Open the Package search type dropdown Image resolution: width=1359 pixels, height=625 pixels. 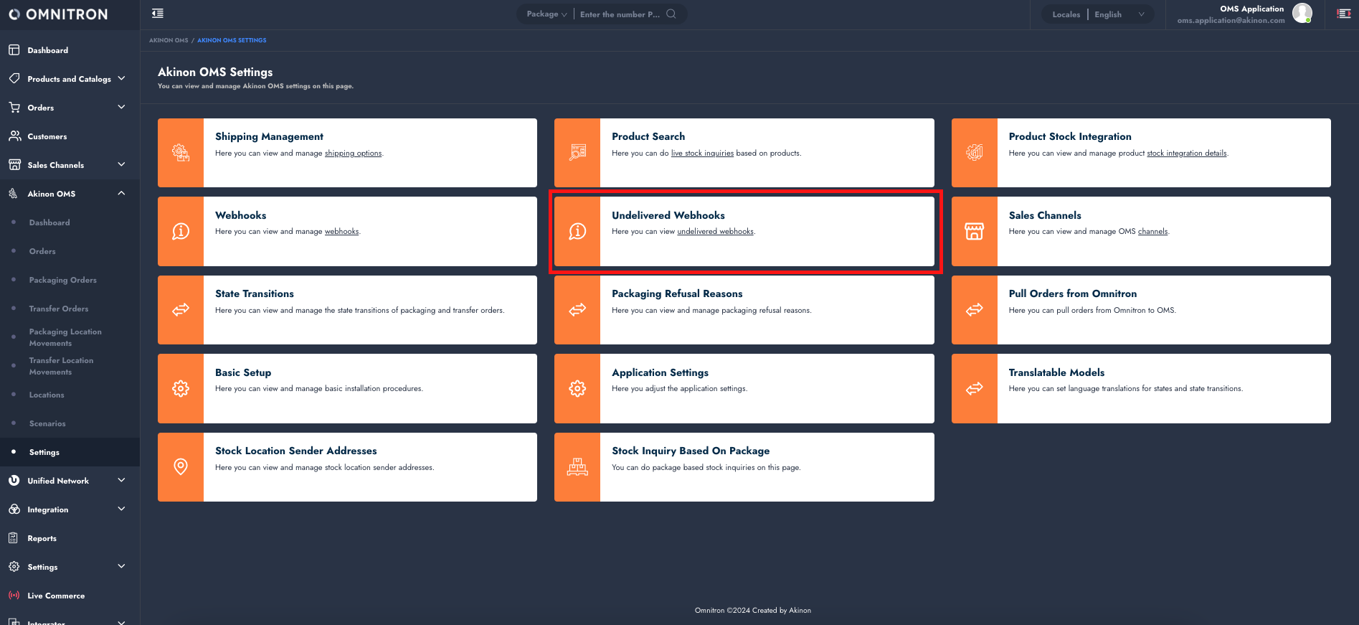(546, 14)
